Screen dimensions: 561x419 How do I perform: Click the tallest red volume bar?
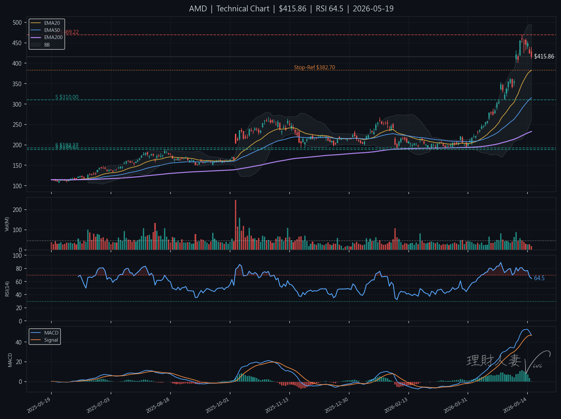click(x=236, y=225)
